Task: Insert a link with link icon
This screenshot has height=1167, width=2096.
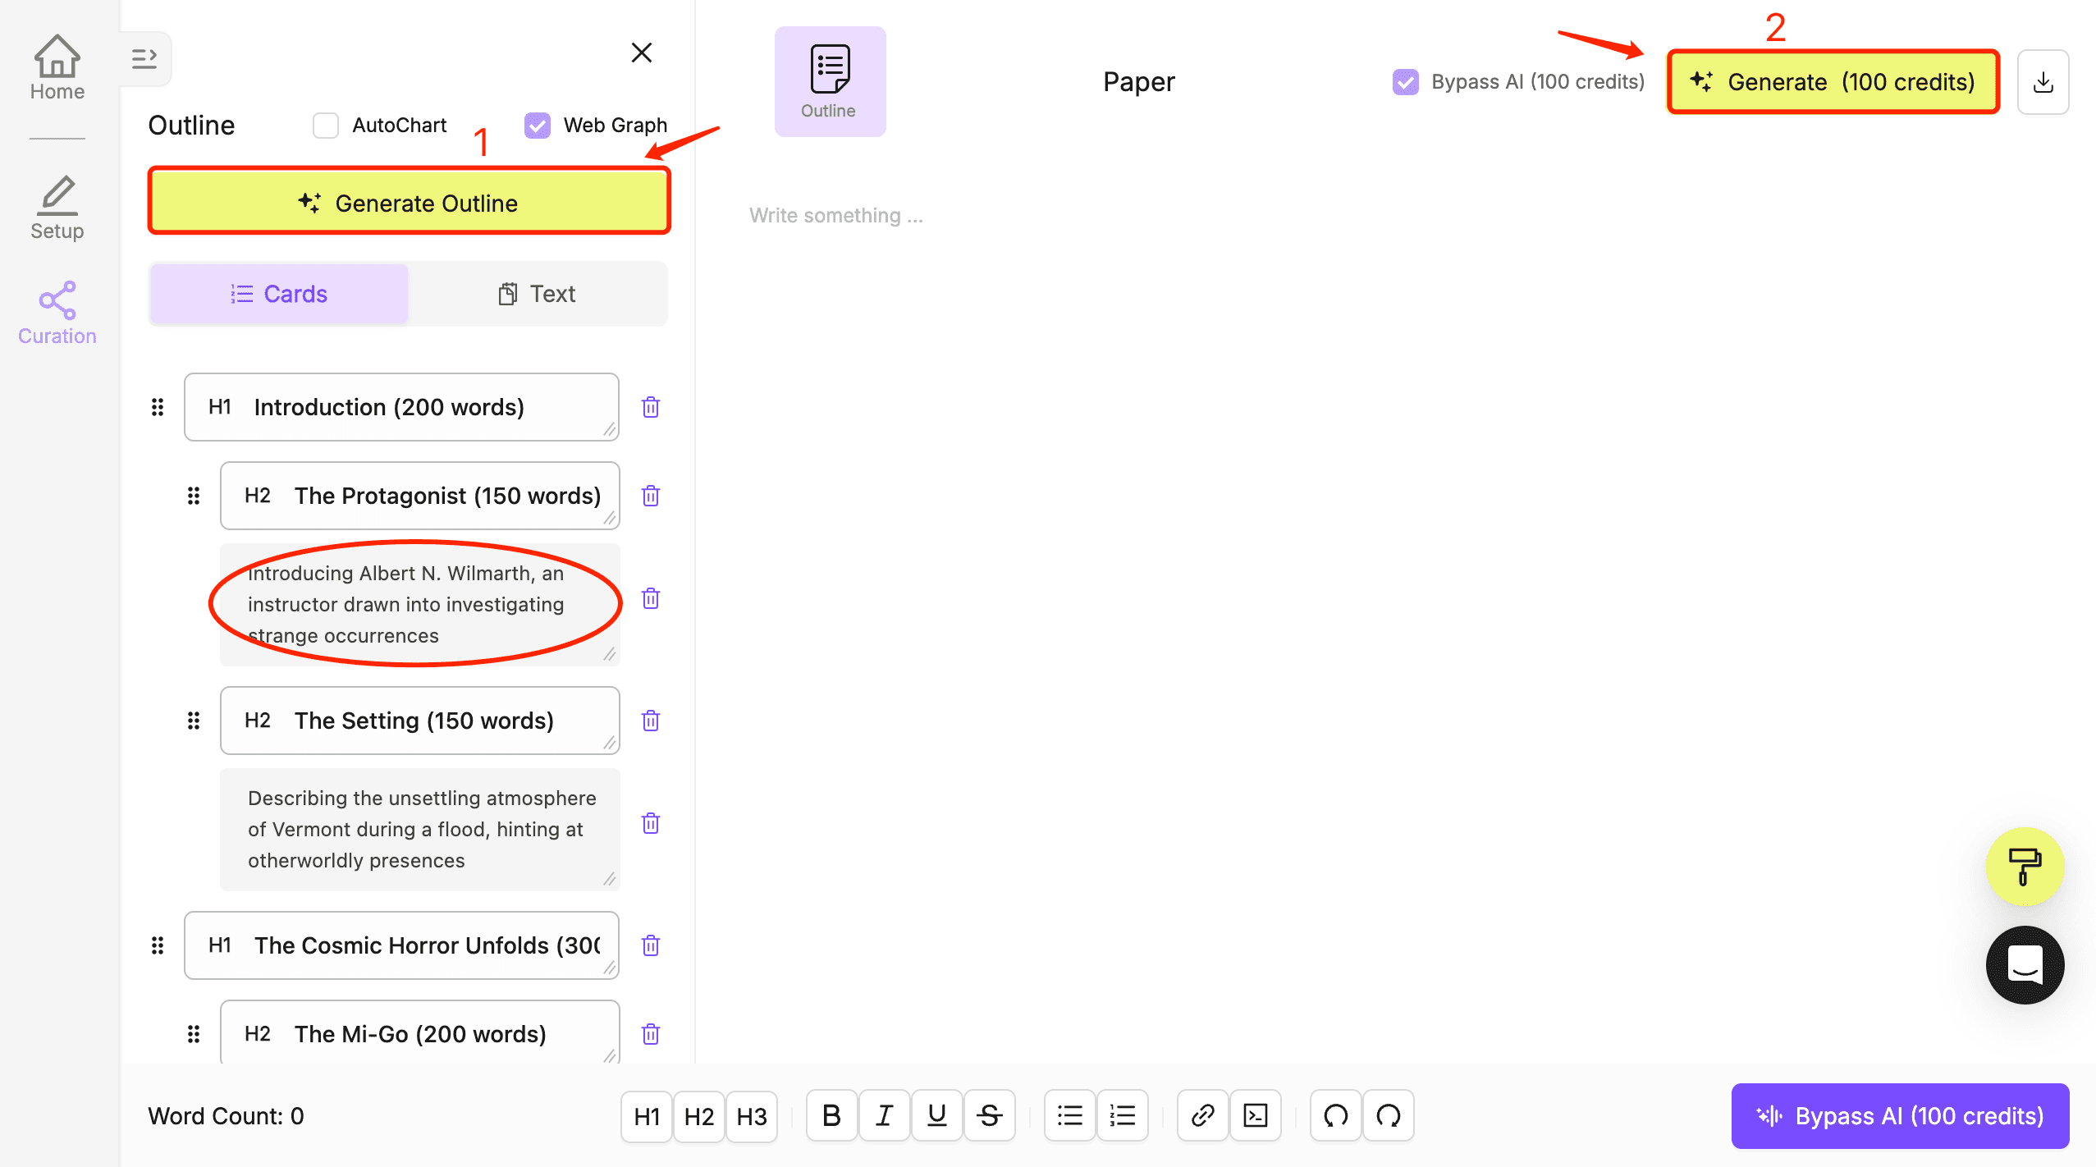Action: [1202, 1115]
